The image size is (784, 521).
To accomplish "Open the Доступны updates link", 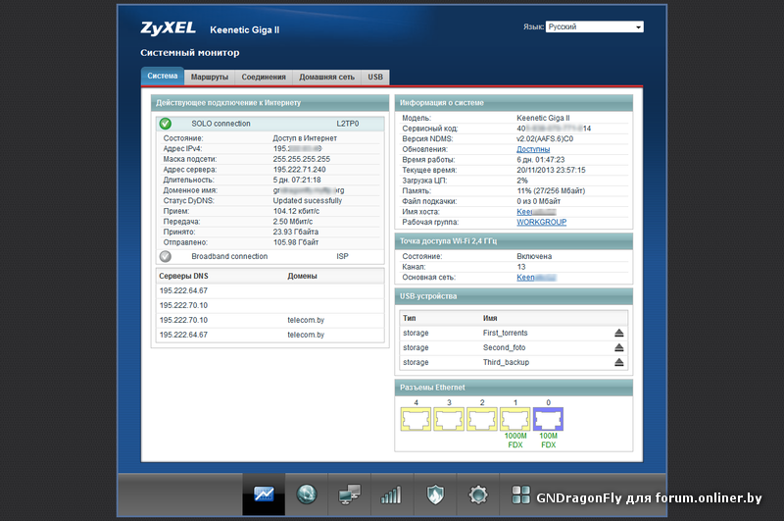I will click(533, 149).
